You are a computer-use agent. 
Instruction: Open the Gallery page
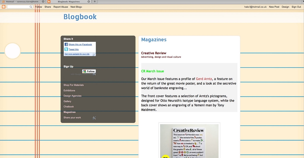[67, 101]
